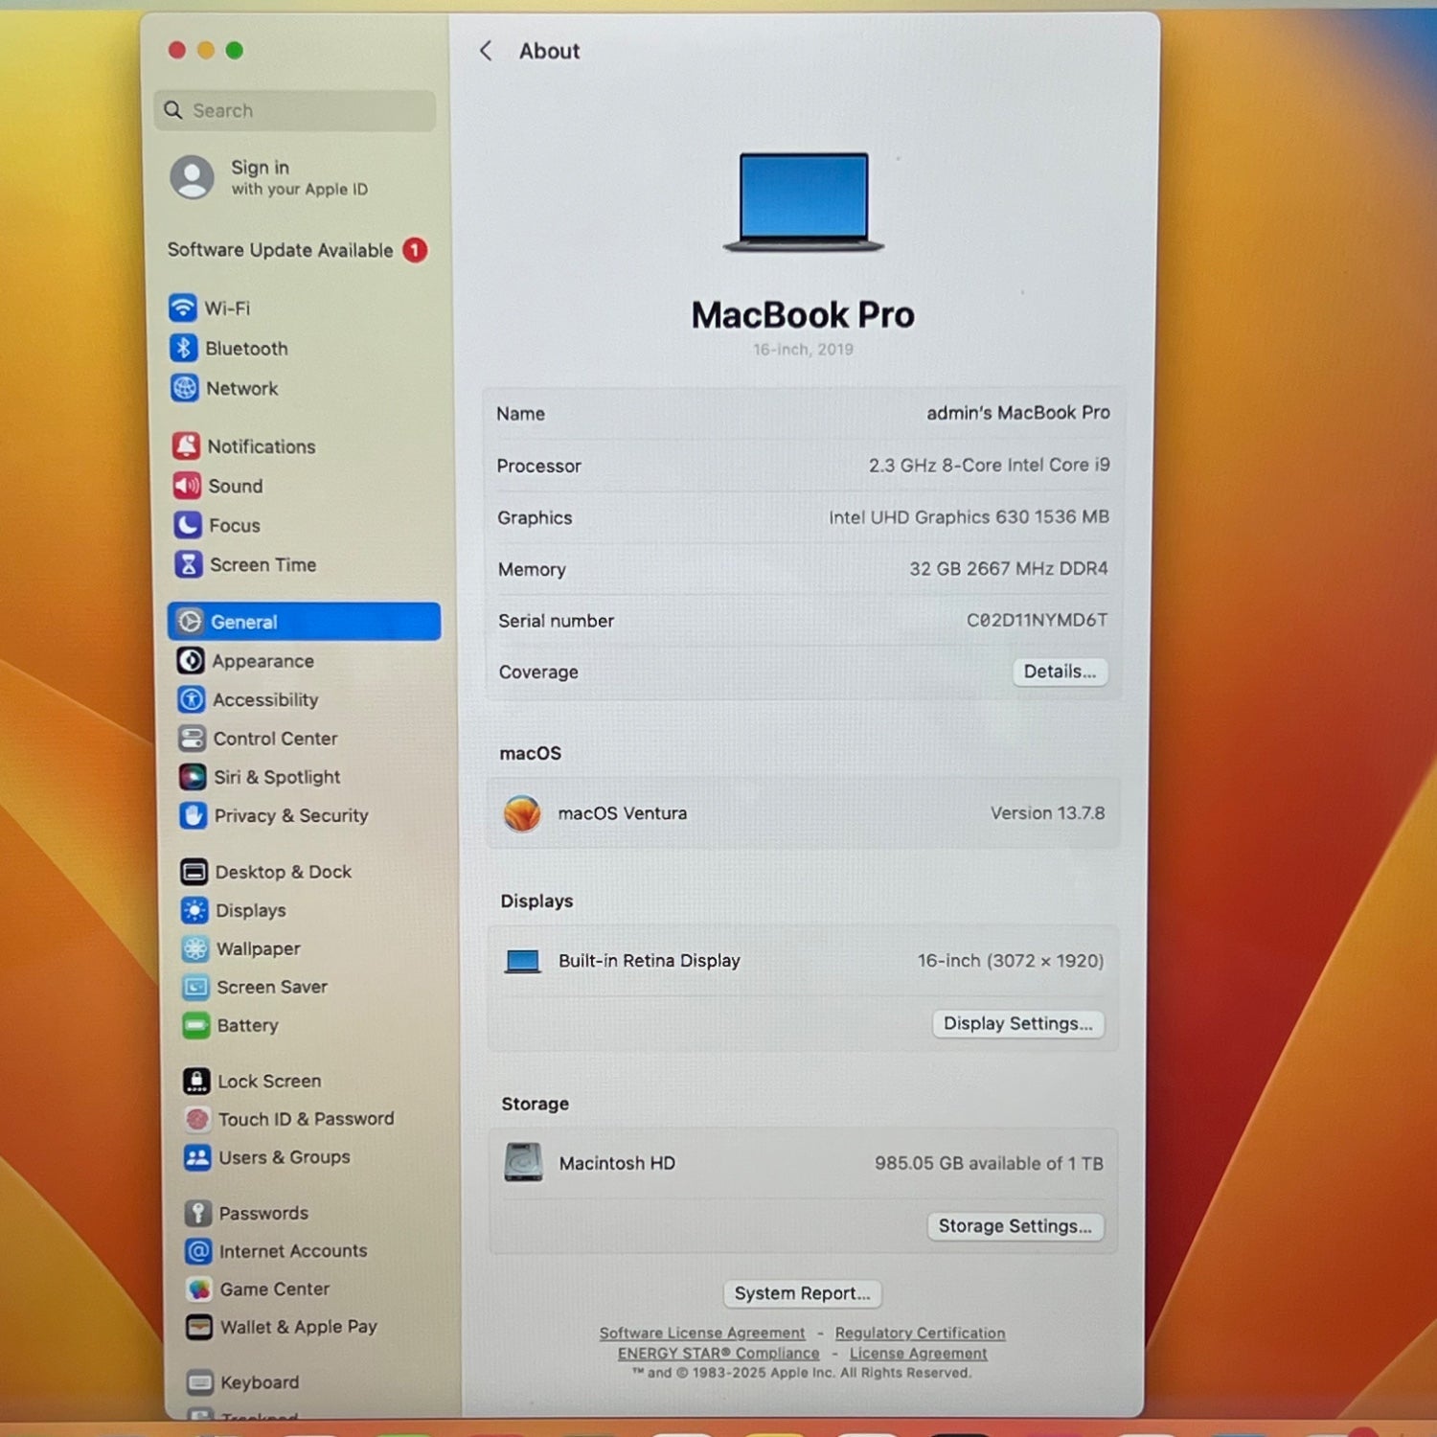This screenshot has height=1437, width=1437.
Task: Click the Version 13.7.8 text
Action: click(x=1047, y=812)
